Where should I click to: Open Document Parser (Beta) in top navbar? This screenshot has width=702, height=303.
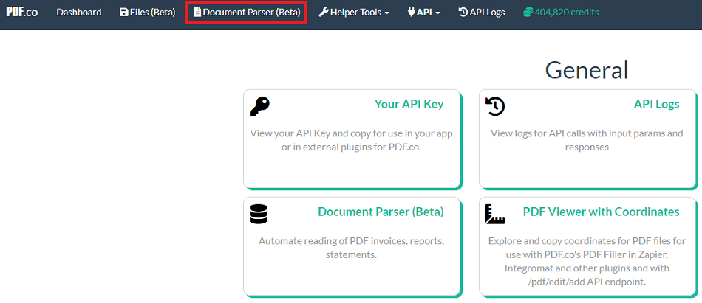coord(247,13)
